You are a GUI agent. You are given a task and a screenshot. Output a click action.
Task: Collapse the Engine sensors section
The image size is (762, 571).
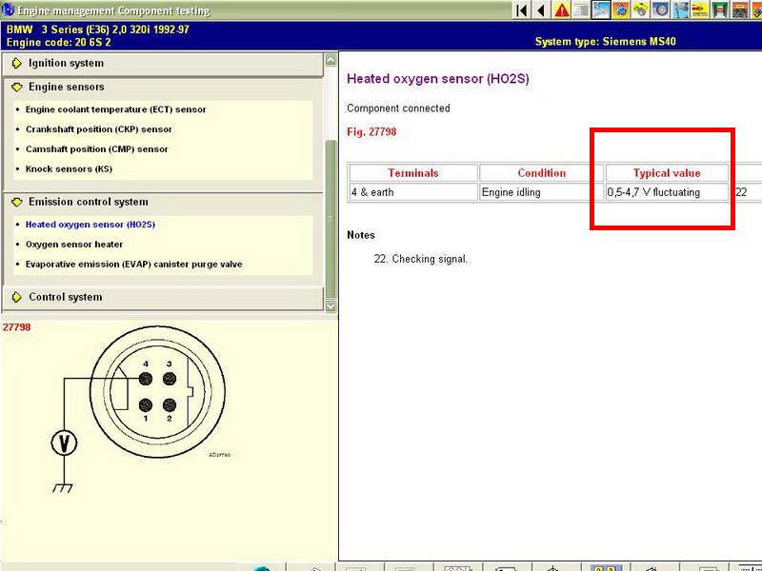tap(66, 87)
